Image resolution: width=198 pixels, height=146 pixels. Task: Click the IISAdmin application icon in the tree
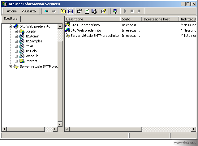[22, 36]
